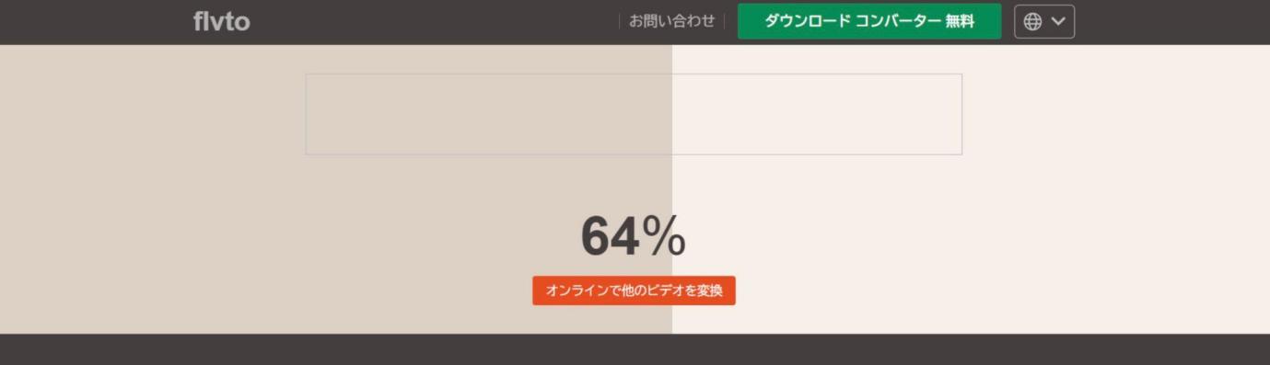1270x365 pixels.
Task: Click the flvto logo in header
Action: pos(221,21)
